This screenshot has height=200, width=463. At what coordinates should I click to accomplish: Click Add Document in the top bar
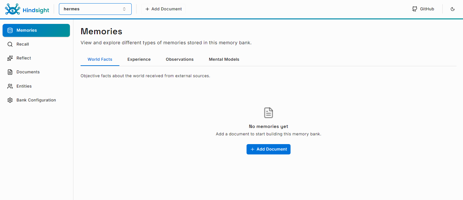pos(163,9)
